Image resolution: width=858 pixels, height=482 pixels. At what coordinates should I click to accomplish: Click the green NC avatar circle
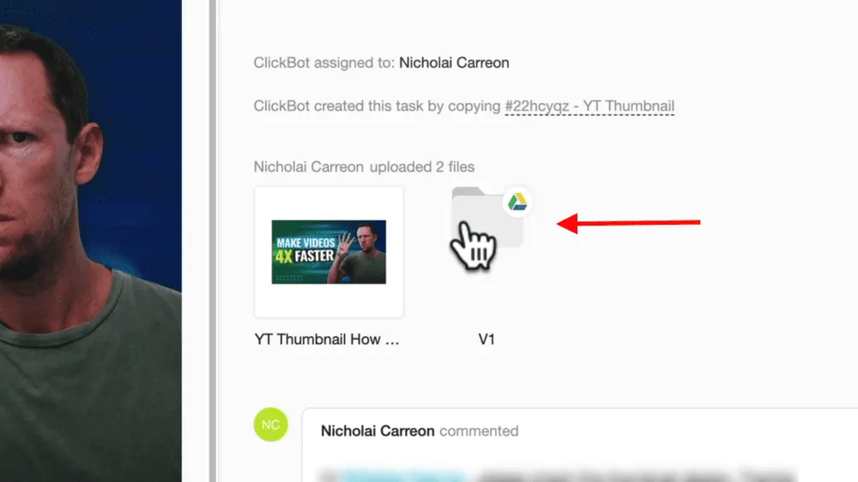point(271,425)
